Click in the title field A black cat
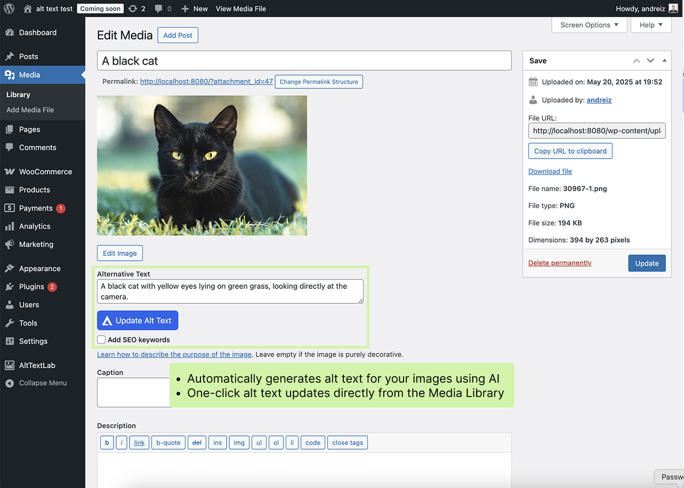Viewport: 684px width, 488px height. 304,61
